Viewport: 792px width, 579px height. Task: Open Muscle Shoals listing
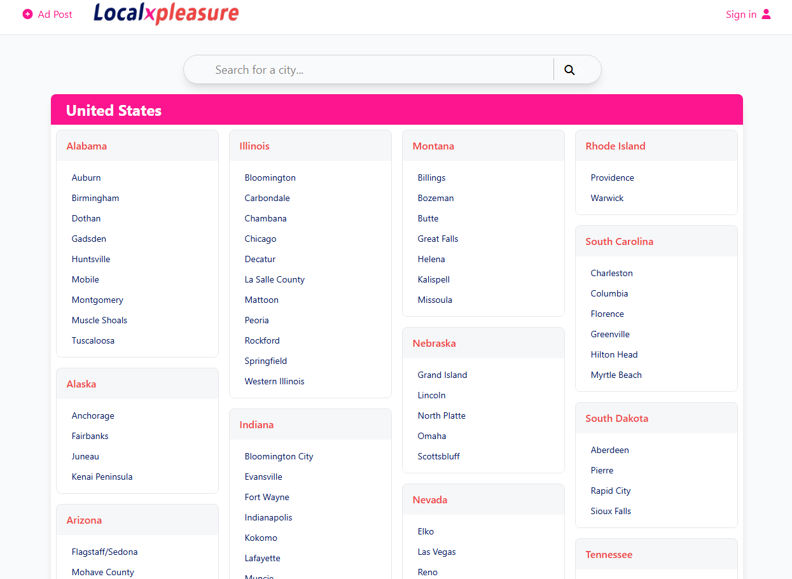(99, 320)
